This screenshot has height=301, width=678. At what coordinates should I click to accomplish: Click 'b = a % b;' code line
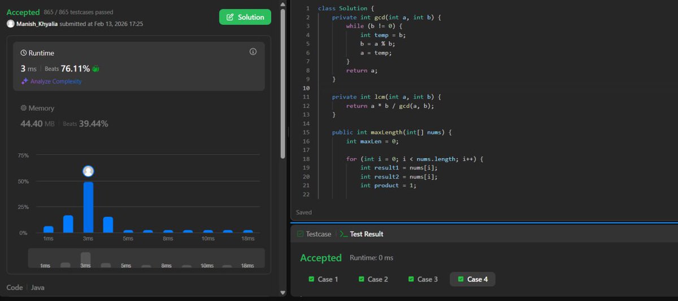click(377, 43)
